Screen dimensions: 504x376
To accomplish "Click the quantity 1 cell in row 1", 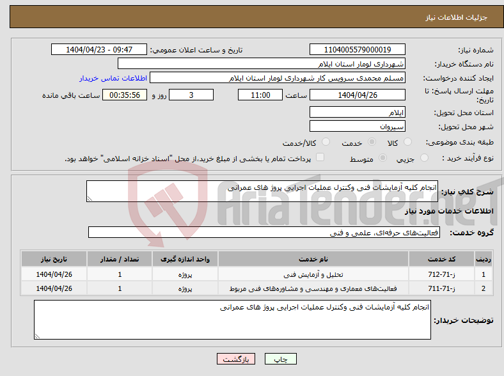I will tap(120, 274).
